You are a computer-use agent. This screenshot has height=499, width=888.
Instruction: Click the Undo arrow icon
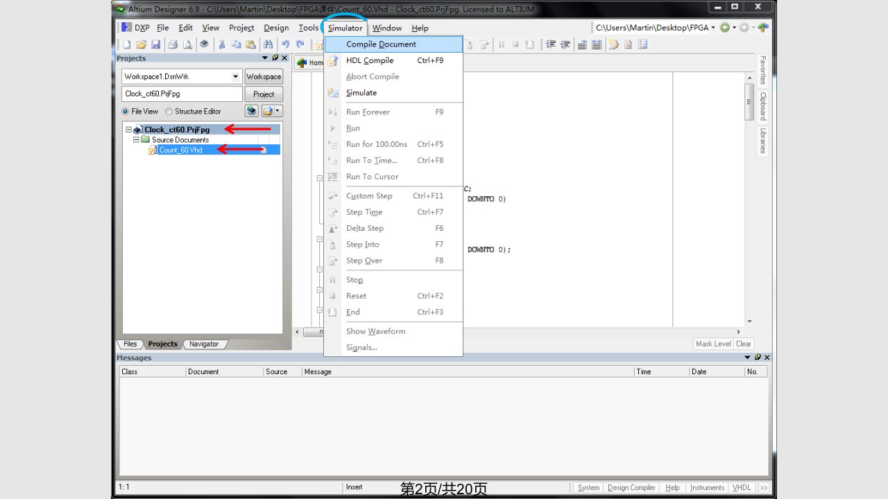pos(285,44)
